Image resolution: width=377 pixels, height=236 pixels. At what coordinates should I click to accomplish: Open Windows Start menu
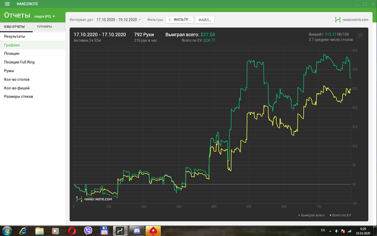[x=6, y=231]
